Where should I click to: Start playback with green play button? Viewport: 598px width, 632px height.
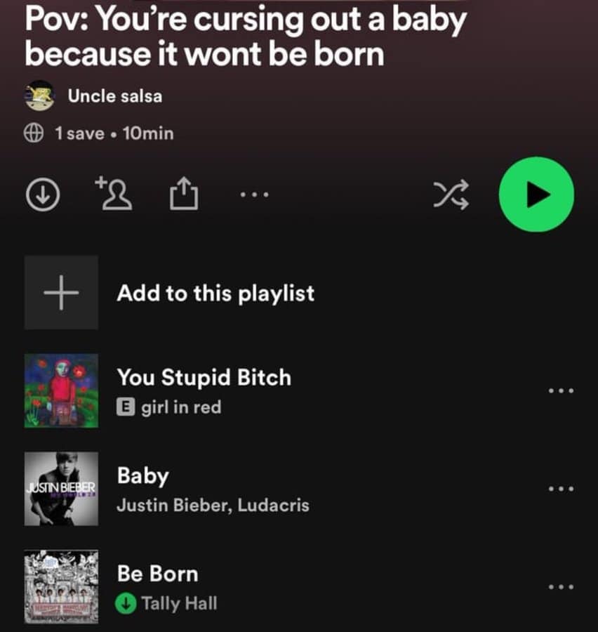click(536, 195)
